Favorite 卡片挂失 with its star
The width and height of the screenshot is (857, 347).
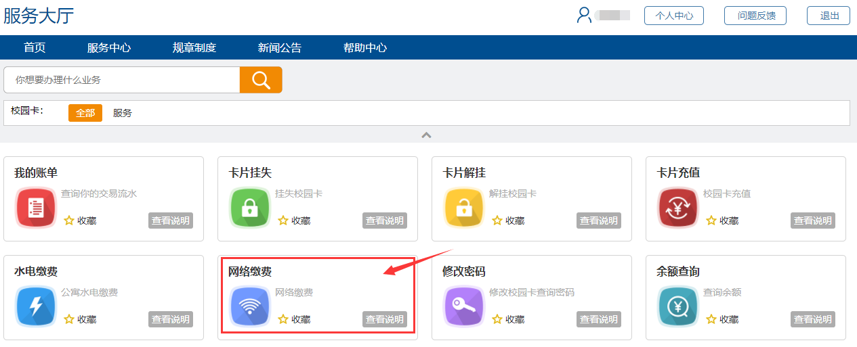click(x=283, y=221)
